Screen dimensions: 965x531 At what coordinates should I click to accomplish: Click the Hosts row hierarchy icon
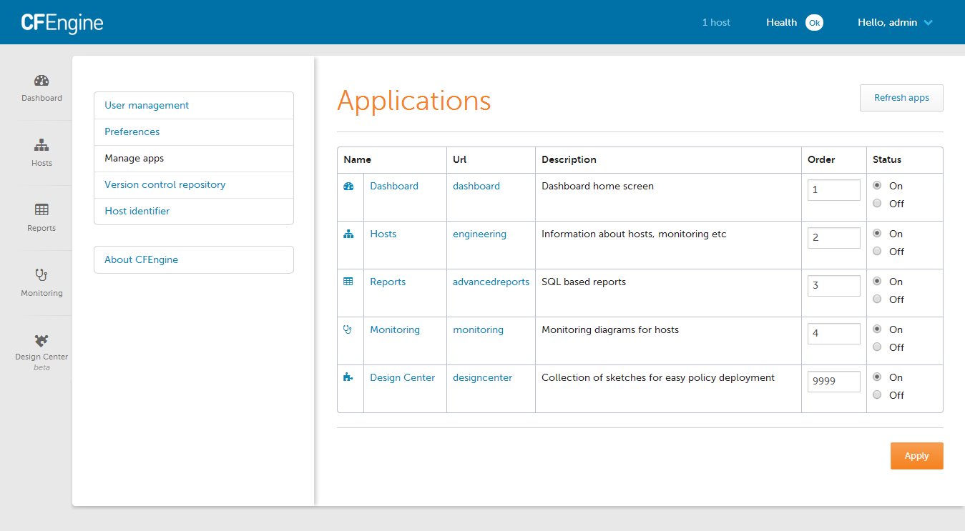click(x=348, y=234)
